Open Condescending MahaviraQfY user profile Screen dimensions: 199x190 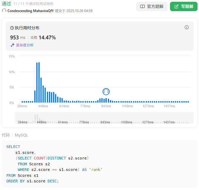[30, 11]
